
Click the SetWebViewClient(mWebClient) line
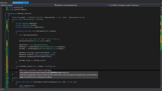pos(35,57)
